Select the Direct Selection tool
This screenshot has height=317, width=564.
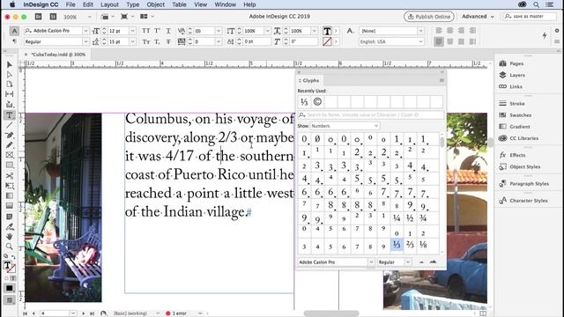point(10,74)
